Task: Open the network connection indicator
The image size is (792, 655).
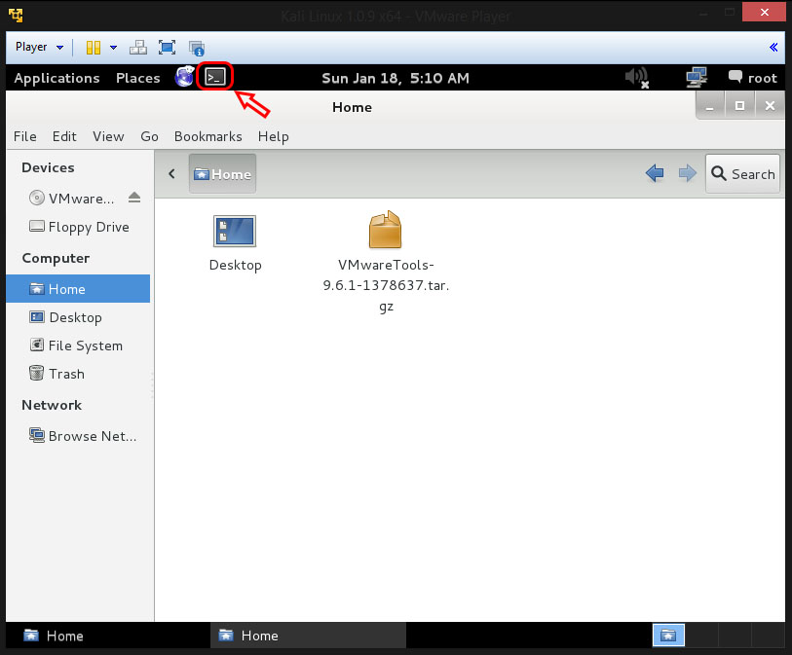Action: [x=696, y=78]
